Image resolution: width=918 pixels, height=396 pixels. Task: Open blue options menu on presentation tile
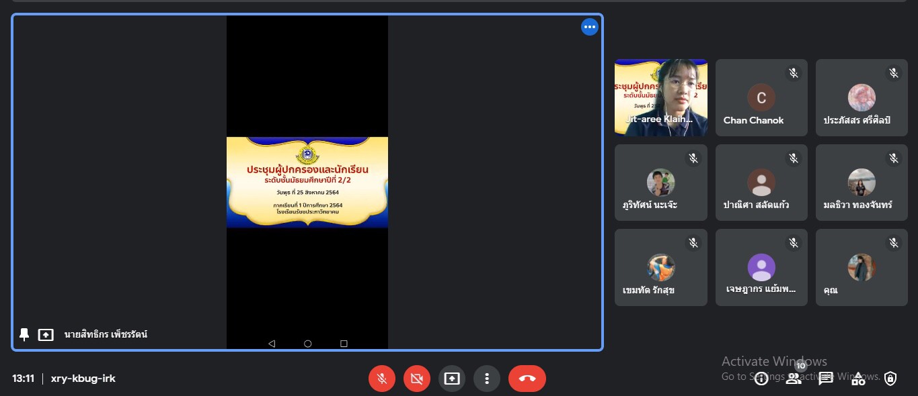(590, 27)
